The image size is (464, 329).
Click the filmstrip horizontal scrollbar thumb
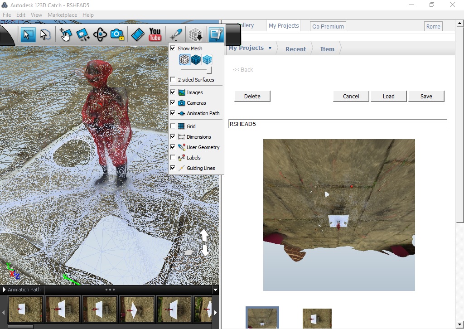tap(20, 327)
